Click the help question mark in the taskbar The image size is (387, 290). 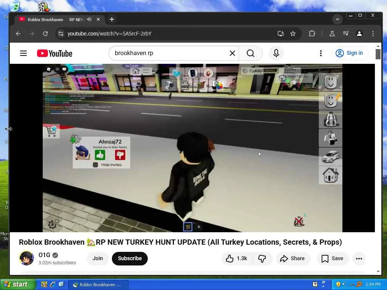tap(315, 285)
